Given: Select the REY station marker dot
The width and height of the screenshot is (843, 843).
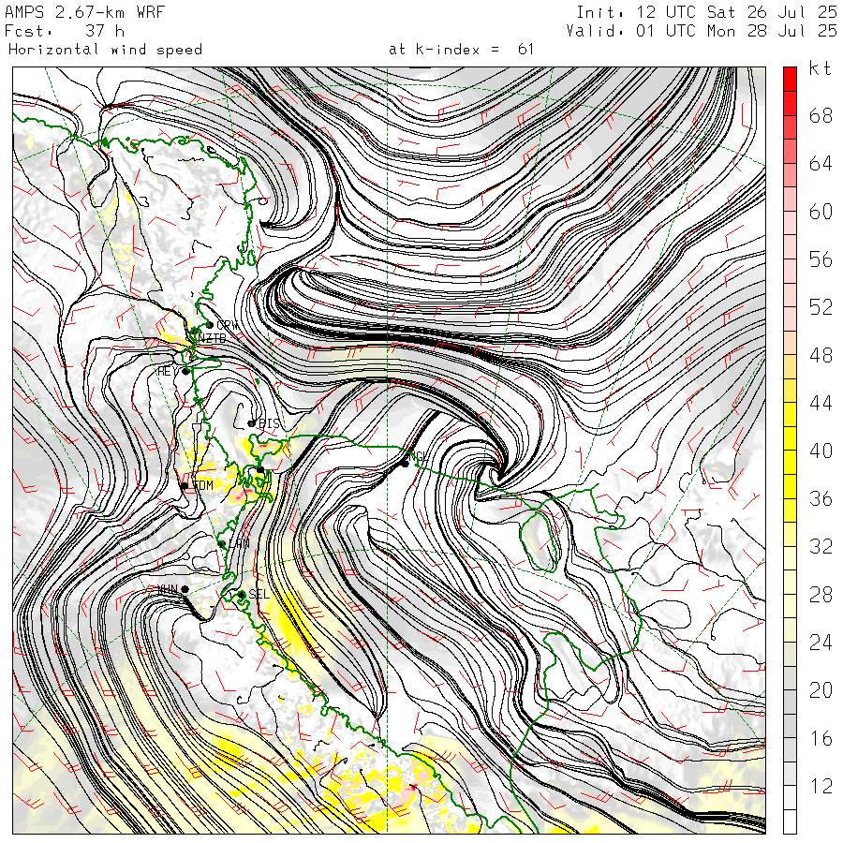Looking at the screenshot, I should 185,372.
